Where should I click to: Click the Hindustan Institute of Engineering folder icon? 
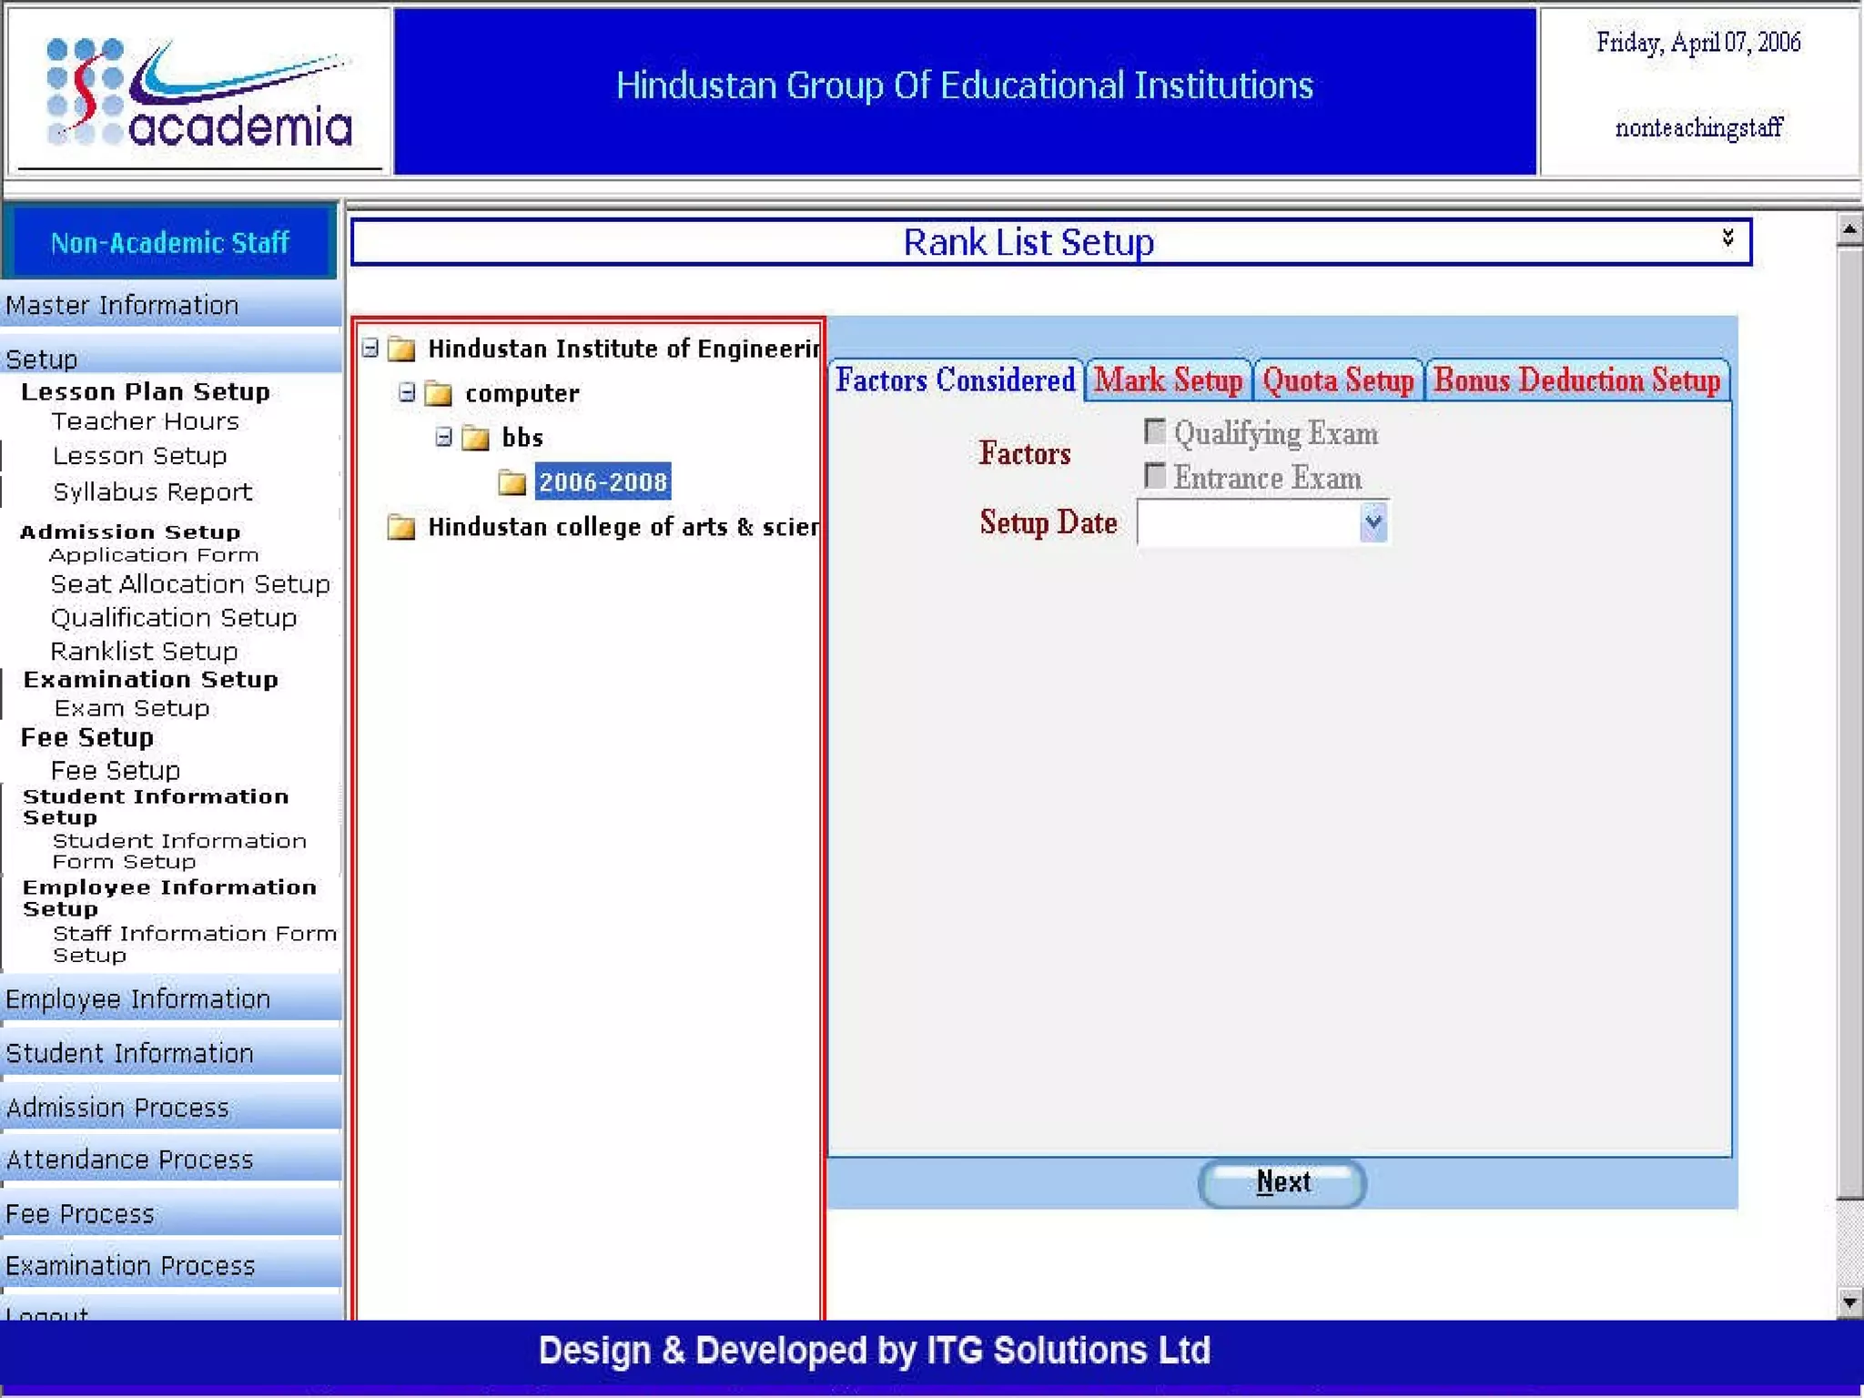pos(401,349)
